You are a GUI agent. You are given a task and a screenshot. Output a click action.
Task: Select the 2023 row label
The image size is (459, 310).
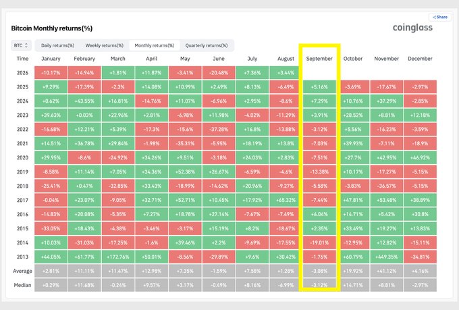(x=22, y=115)
